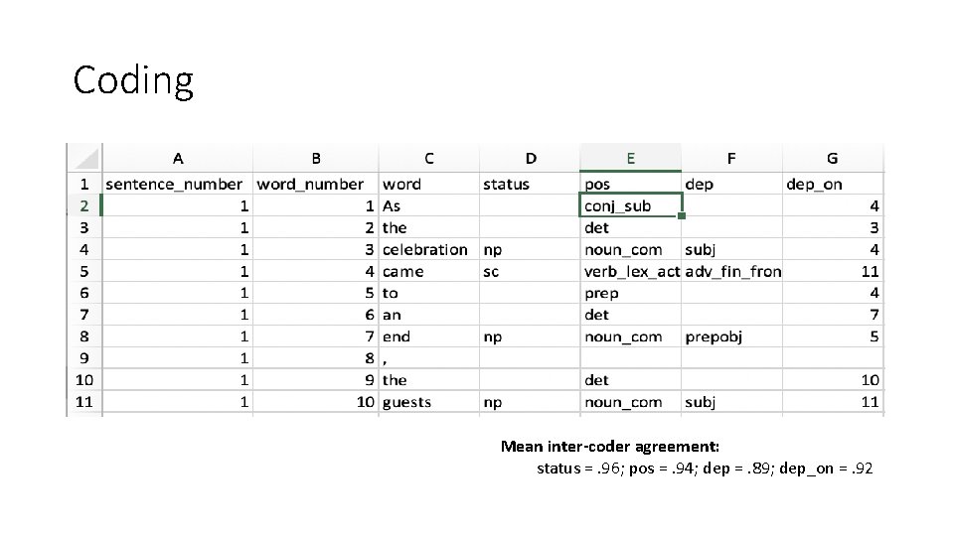Select column D header
This screenshot has height=536, width=954.
tap(530, 158)
